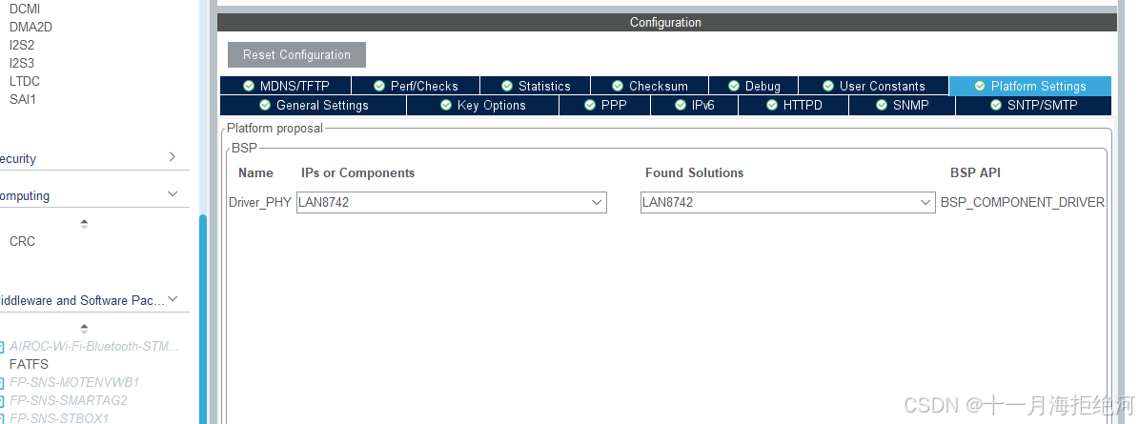Click the BSP API column header
This screenshot has height=424, width=1139.
click(x=976, y=172)
